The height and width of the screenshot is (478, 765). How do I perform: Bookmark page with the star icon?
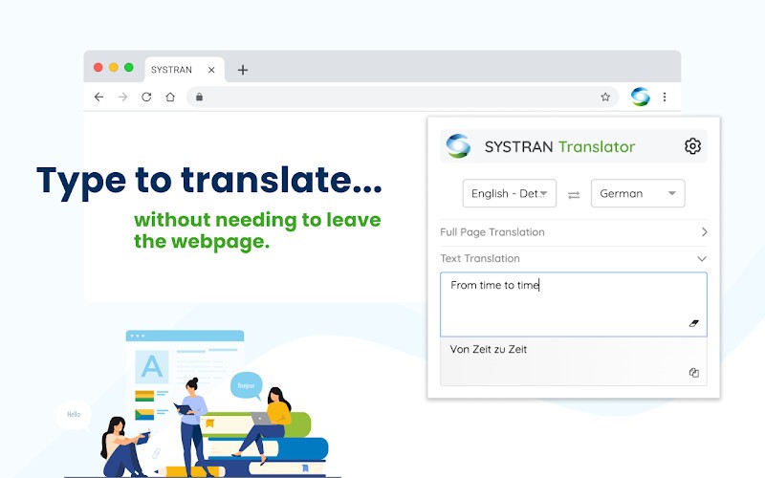point(605,97)
